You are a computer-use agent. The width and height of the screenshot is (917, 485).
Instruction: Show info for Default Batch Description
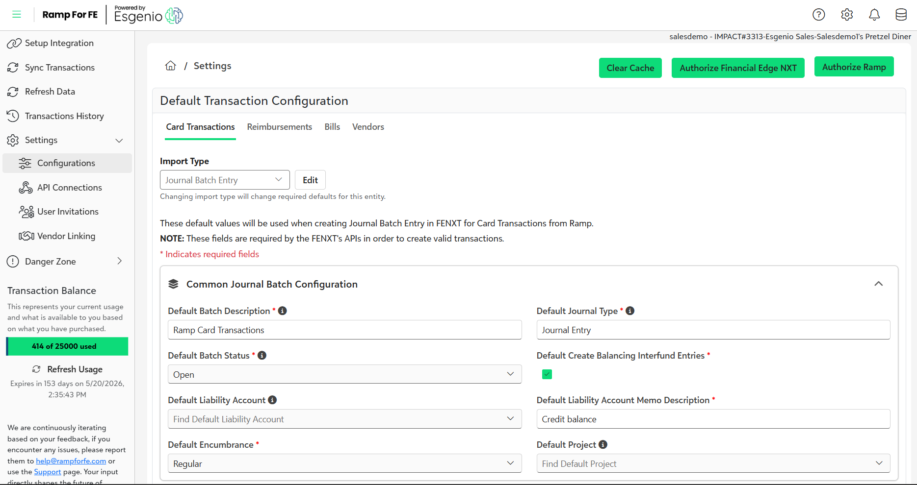pyautogui.click(x=283, y=311)
